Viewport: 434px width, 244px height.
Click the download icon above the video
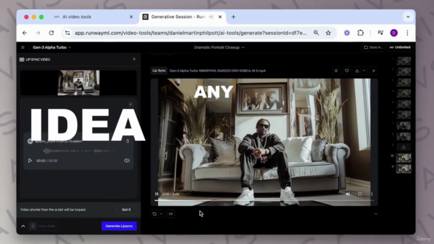click(x=357, y=70)
